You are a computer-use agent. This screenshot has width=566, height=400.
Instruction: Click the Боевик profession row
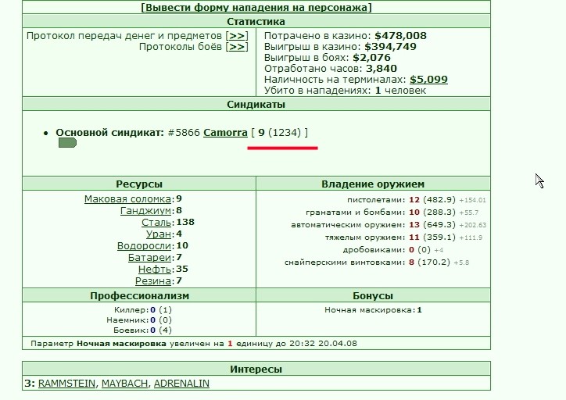coord(142,330)
